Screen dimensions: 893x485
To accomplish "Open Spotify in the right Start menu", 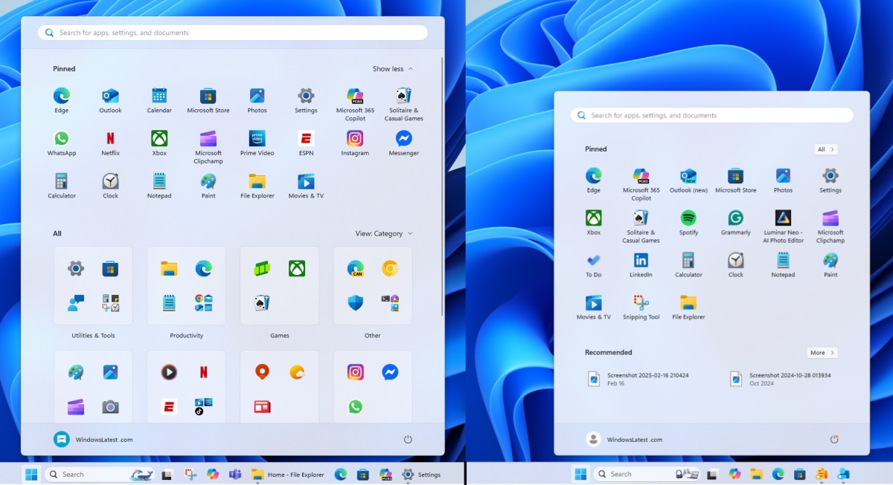I will 688,223.
